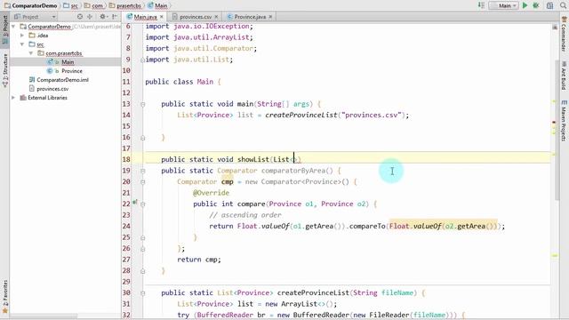Expand the .idea folder arrow
The width and height of the screenshot is (569, 320).
pos(22,36)
